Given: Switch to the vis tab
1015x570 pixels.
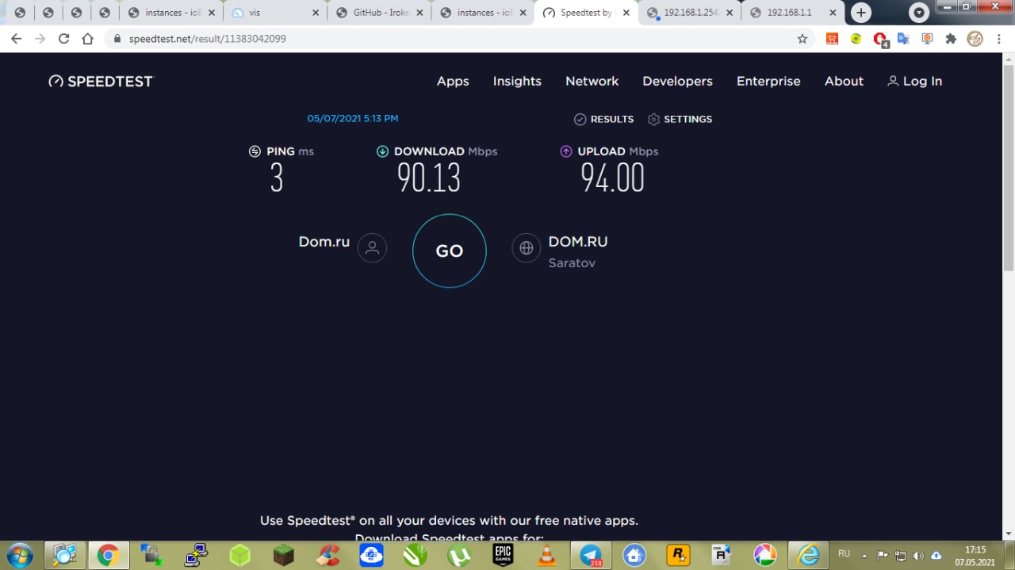Looking at the screenshot, I should pyautogui.click(x=274, y=13).
